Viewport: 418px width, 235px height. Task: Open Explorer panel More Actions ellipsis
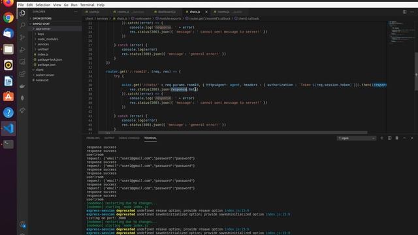(76, 12)
